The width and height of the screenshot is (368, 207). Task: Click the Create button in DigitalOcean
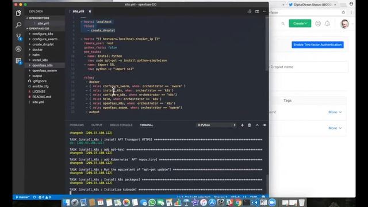300,23
